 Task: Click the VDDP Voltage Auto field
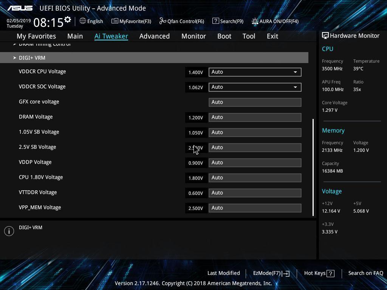click(255, 163)
